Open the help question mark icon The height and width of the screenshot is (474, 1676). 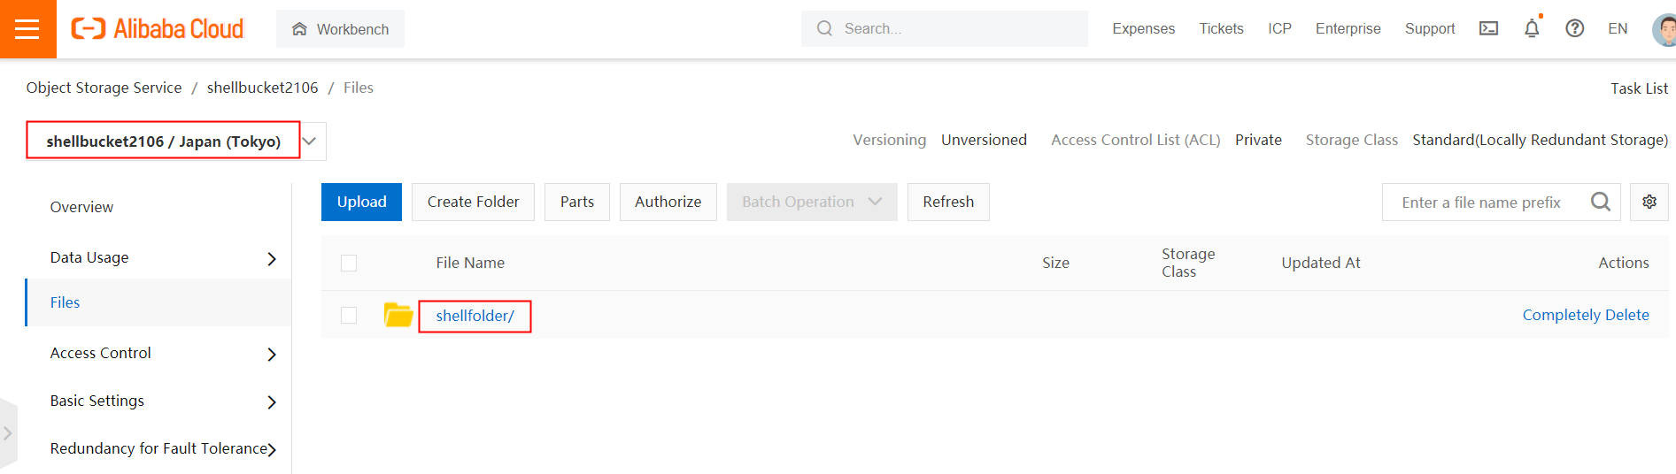click(x=1574, y=28)
